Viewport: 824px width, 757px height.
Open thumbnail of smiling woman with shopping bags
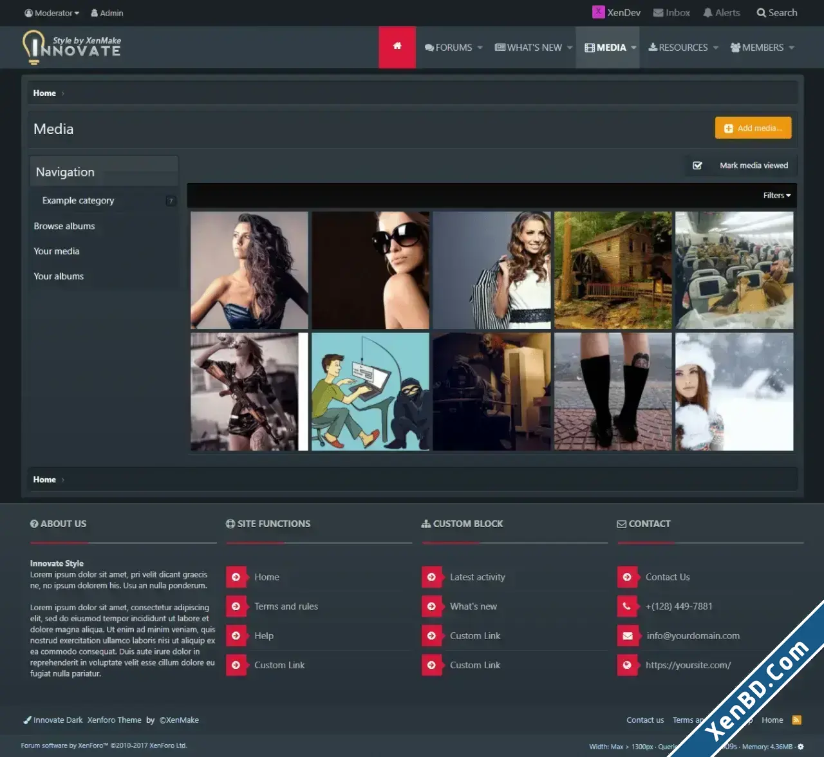pos(492,270)
